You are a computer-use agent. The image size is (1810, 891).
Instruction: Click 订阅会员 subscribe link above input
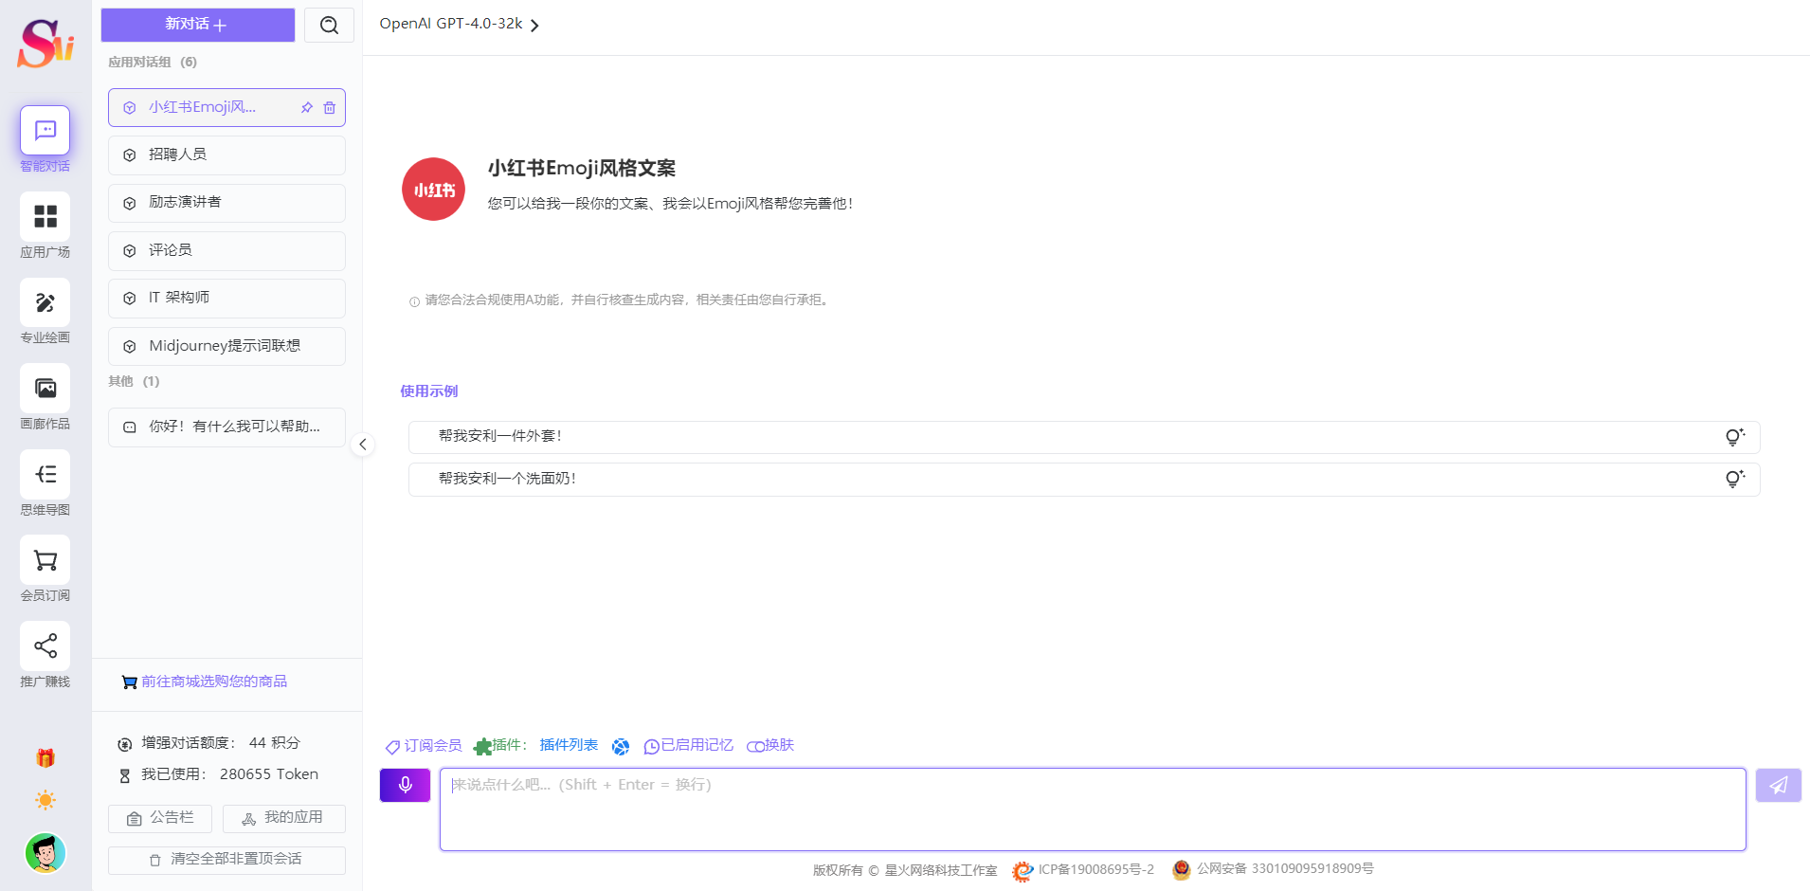pos(424,746)
